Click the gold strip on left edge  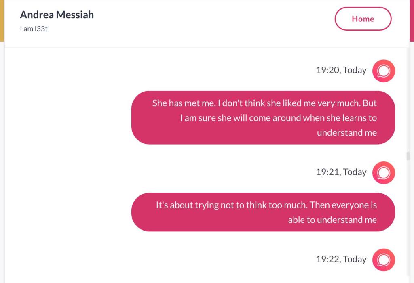pyautogui.click(x=2, y=20)
